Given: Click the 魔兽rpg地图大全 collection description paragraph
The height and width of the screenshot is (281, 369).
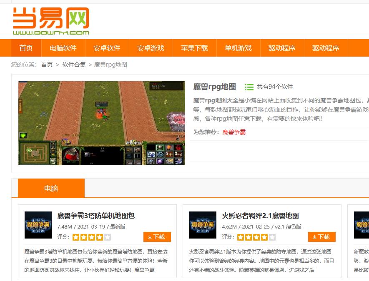Looking at the screenshot, I should click(x=281, y=109).
